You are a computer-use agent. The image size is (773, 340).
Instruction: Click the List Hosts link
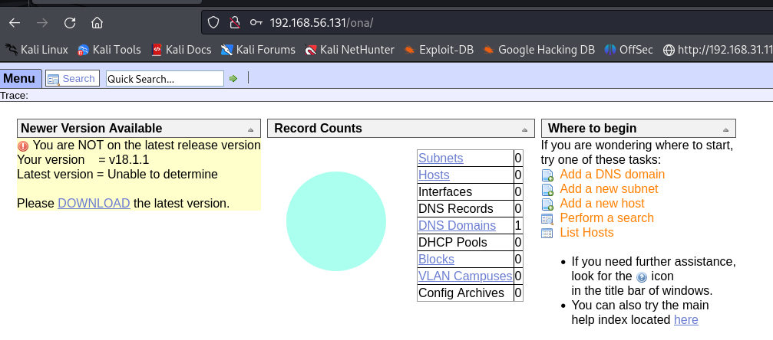tap(586, 232)
